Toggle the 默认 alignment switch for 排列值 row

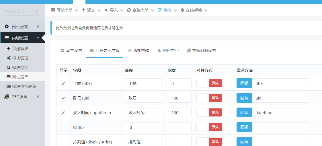(x=209, y=141)
